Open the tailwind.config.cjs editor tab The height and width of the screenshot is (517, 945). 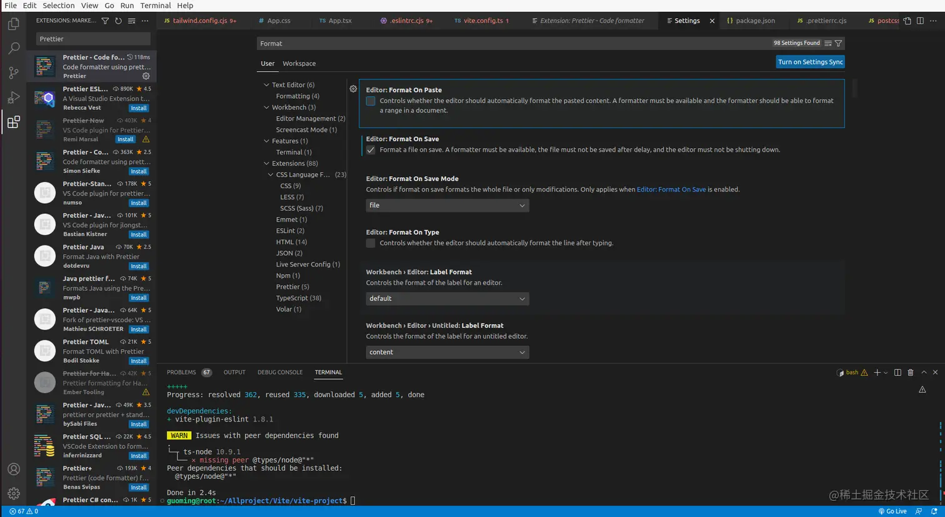pos(200,21)
